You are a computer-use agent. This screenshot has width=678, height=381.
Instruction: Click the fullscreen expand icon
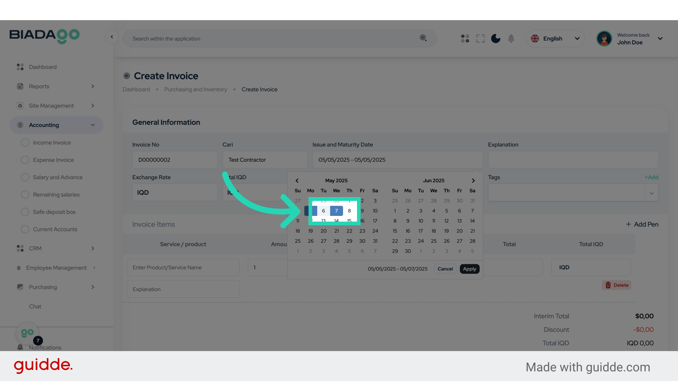(480, 38)
